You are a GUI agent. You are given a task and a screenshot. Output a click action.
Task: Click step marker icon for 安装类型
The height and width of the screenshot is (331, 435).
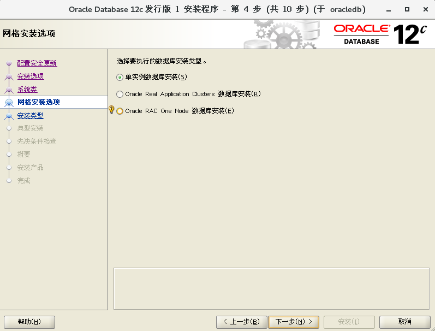point(9,116)
